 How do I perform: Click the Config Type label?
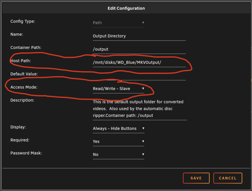[23, 21]
